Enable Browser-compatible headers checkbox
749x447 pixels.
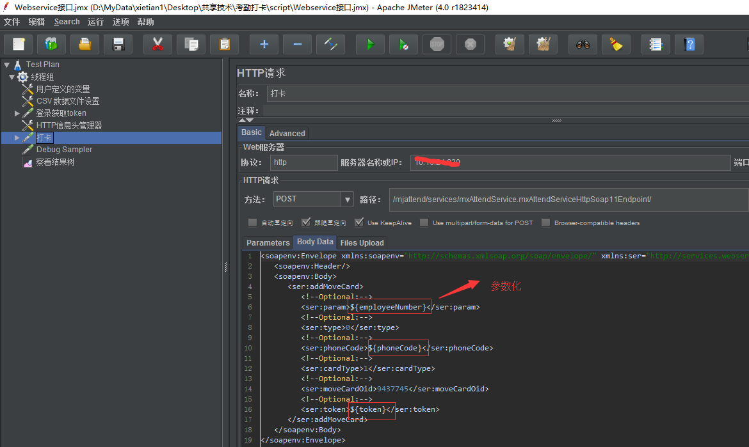click(545, 223)
